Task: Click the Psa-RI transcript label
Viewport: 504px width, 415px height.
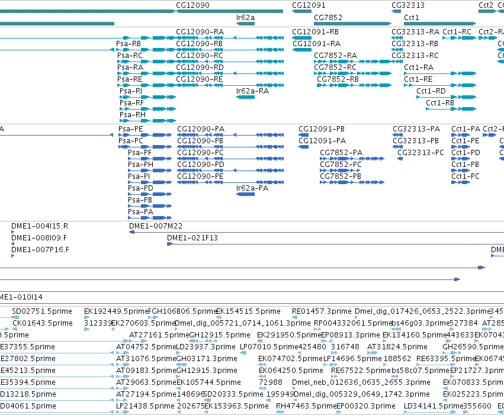Action: 131,91
